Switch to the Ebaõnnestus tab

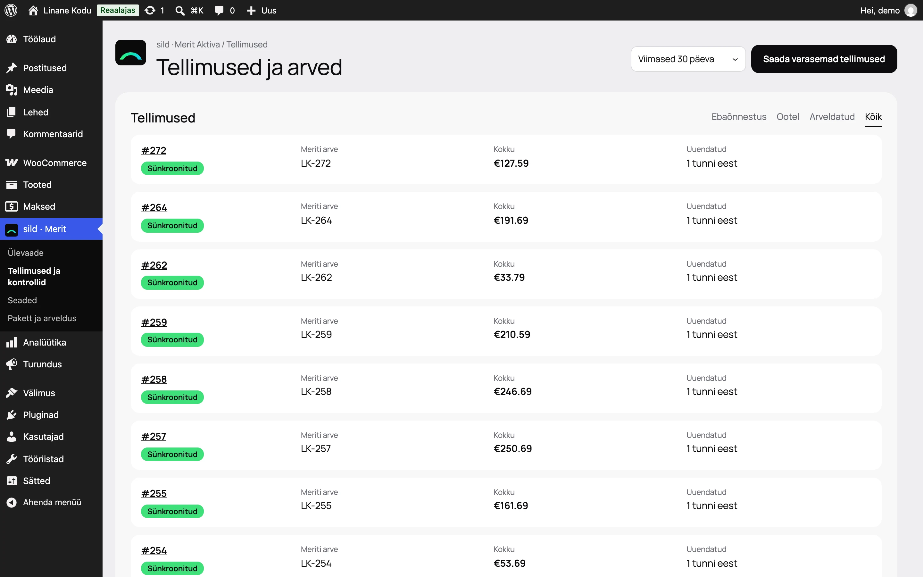tap(739, 117)
